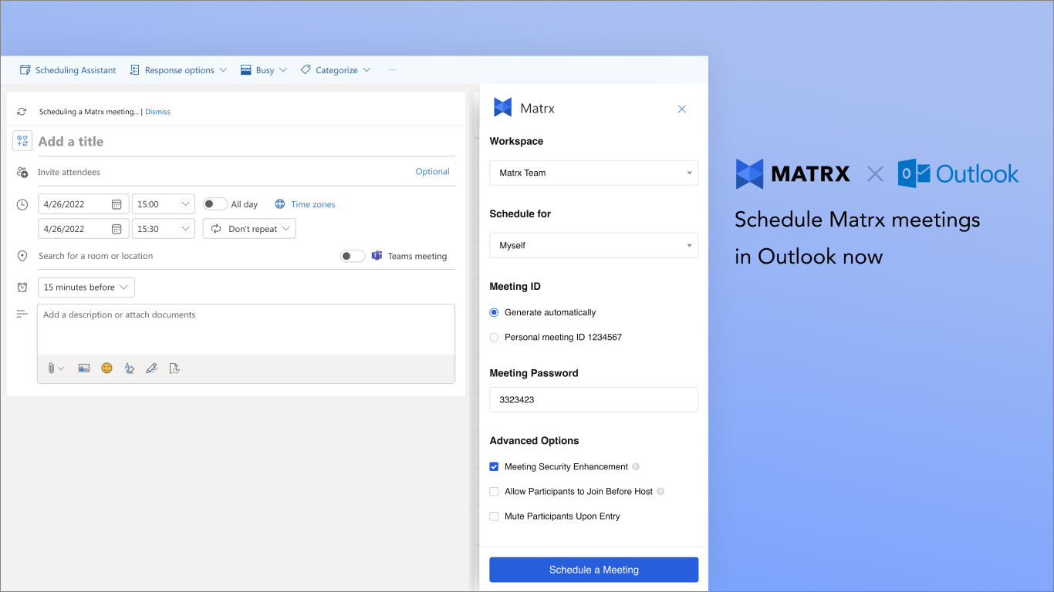Screen dimensions: 1054x592
Task: Click the Invite attendees field
Action: [x=222, y=172]
